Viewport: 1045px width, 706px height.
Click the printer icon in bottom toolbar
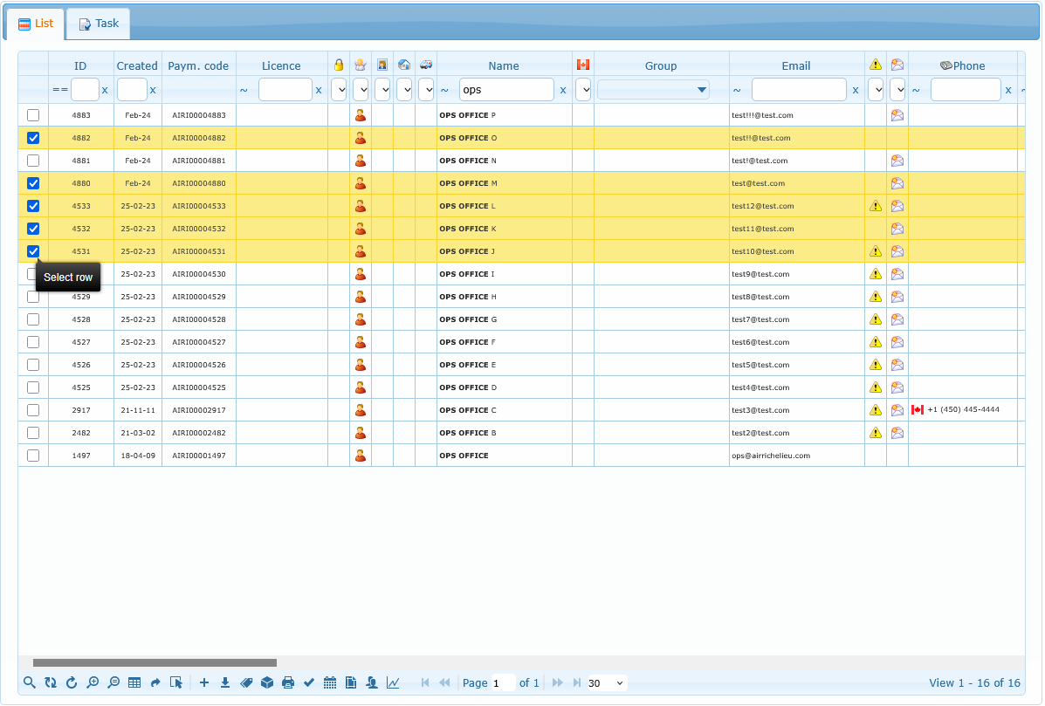pos(288,683)
